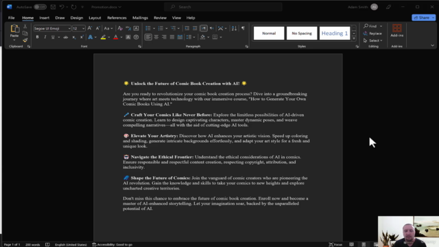Justify the paragraph text

[172, 37]
